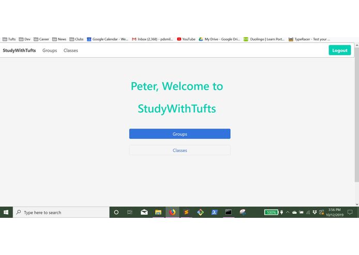359x255 pixels.
Task: Open Classes in the top navbar
Action: [71, 50]
